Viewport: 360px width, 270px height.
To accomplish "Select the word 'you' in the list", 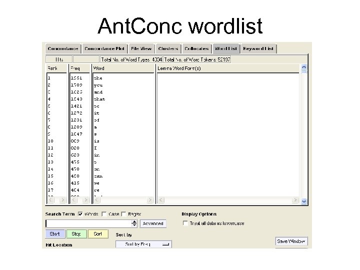I will [x=98, y=85].
